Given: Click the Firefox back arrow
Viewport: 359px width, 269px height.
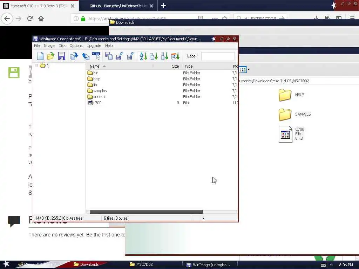Looking at the screenshot, I should coord(7,19).
